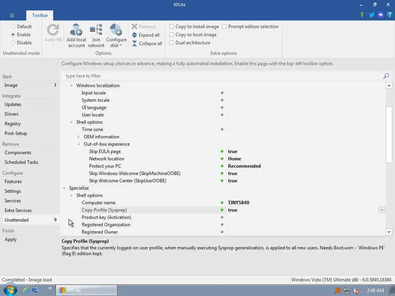Collapse the Specialize section
Viewport: 395px width, 296px height.
(x=64, y=188)
